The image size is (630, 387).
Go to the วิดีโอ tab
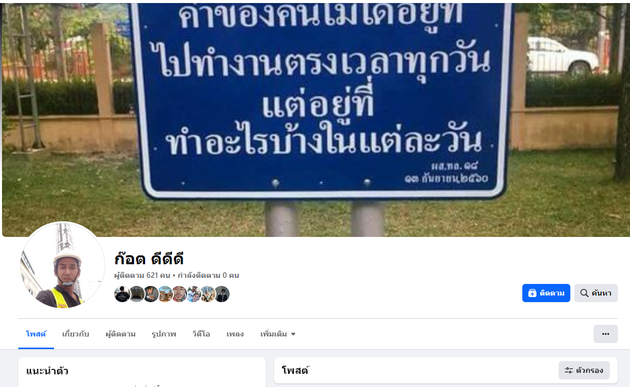(201, 334)
